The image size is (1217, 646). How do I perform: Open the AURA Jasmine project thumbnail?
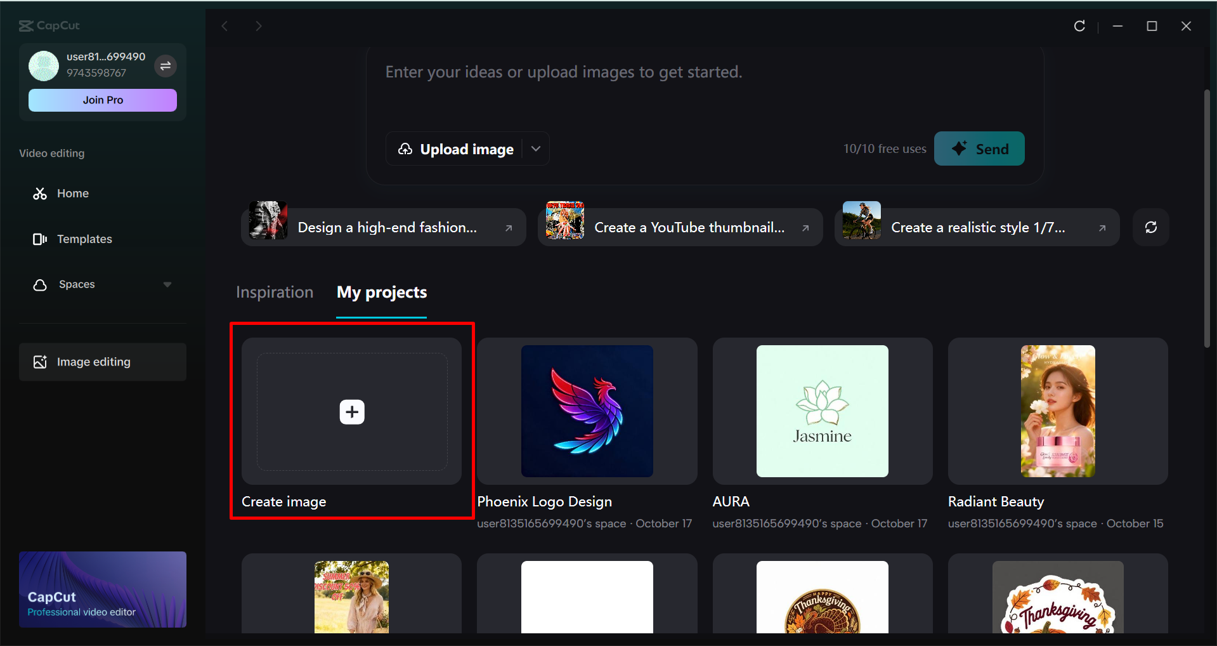pos(823,411)
